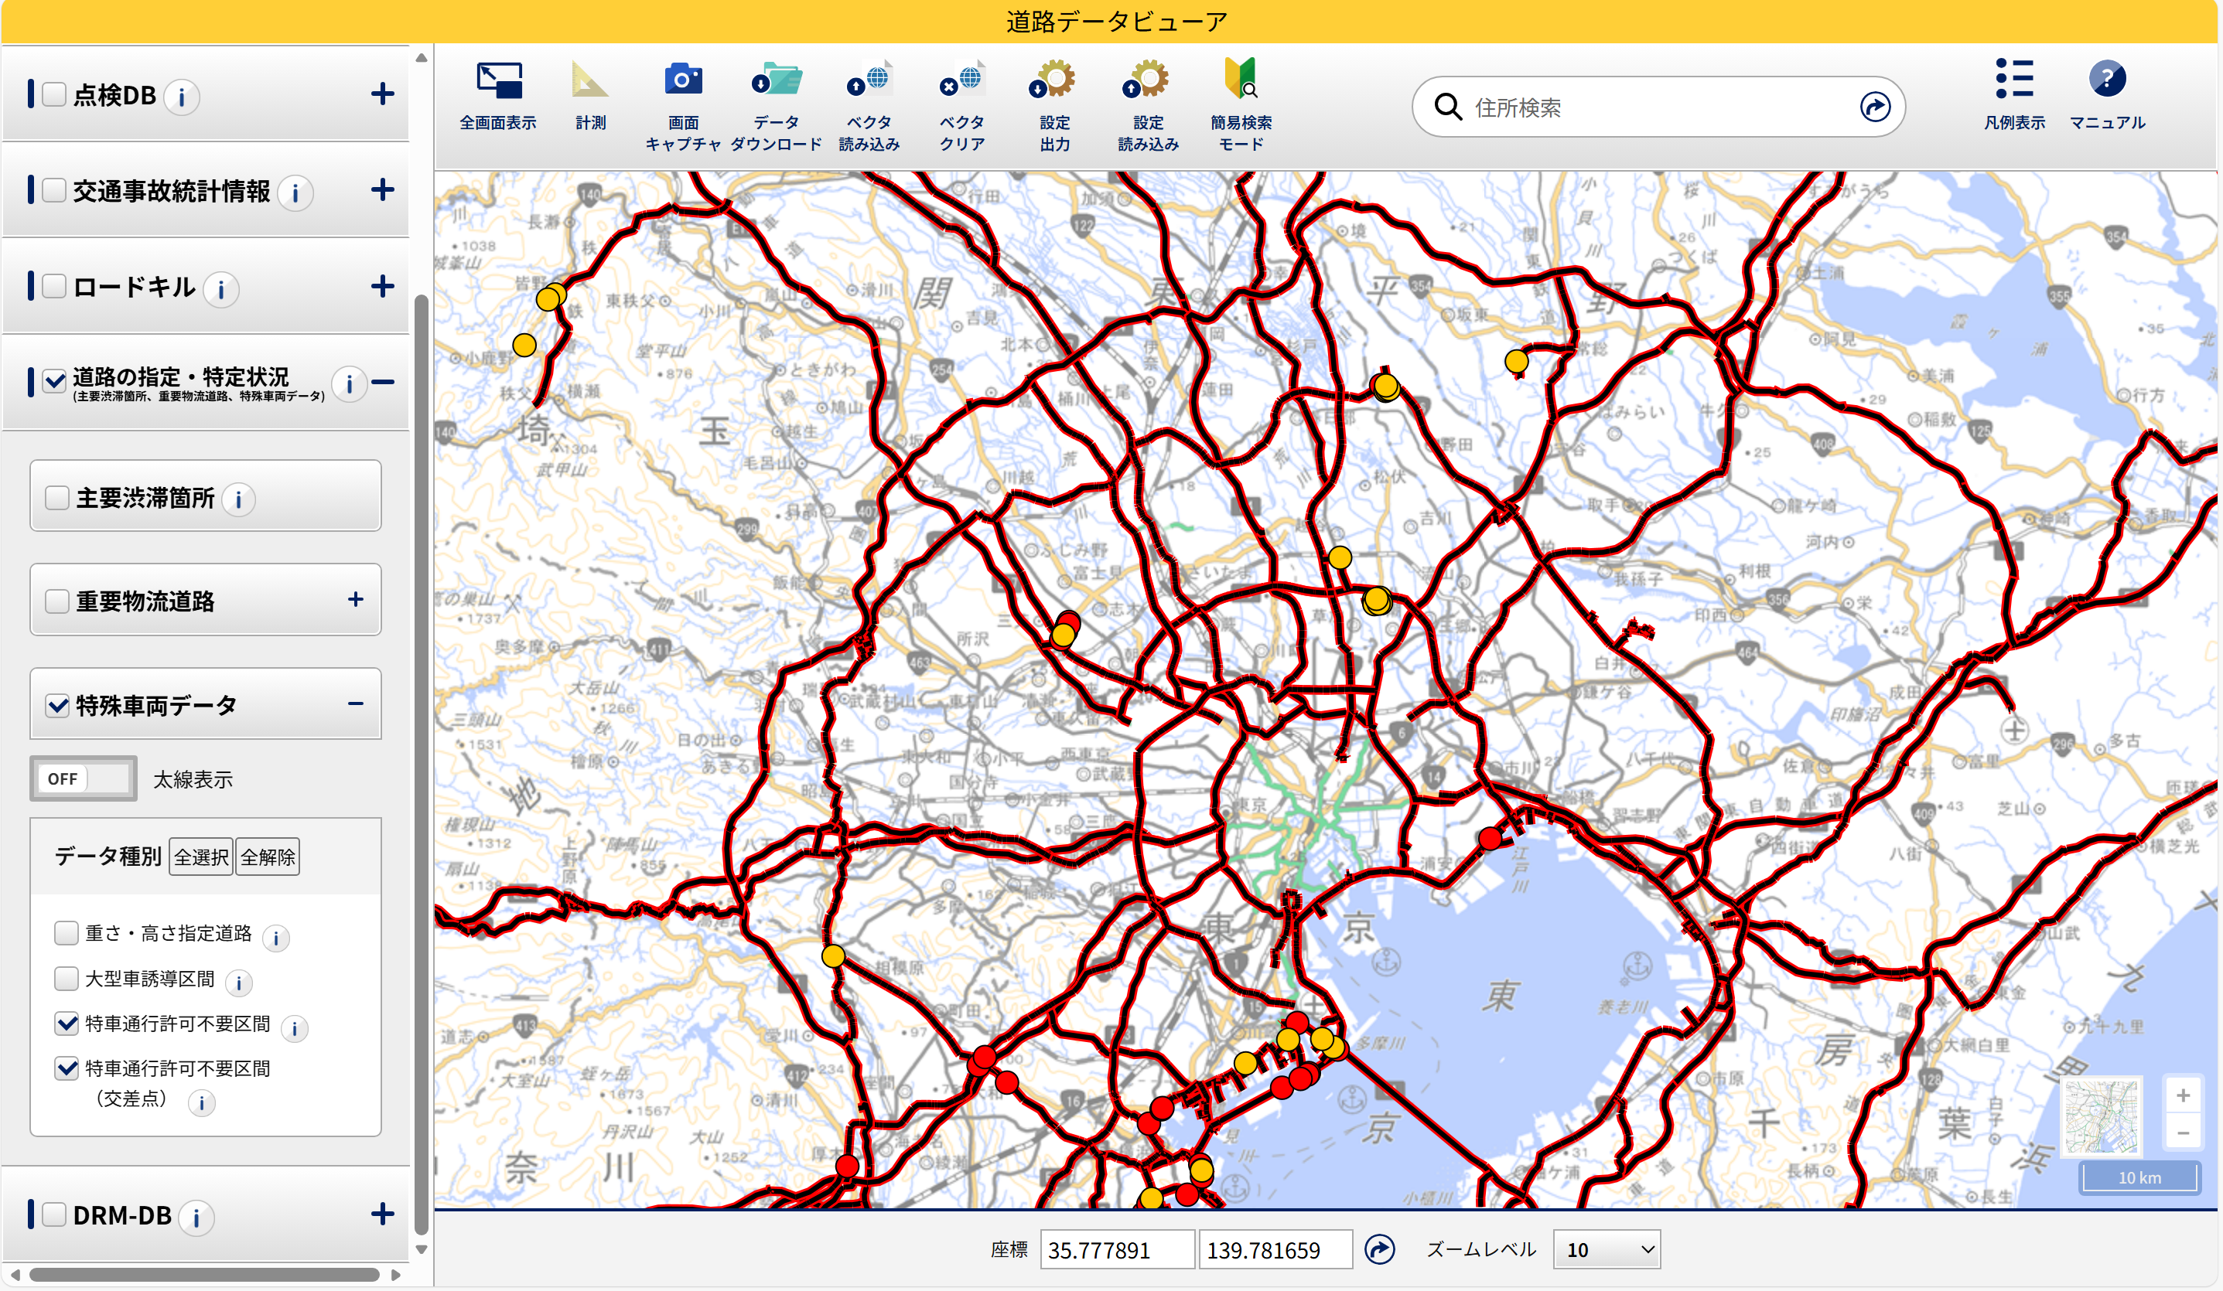Click the info icon beside ロードキル
This screenshot has width=2223, height=1291.
pos(220,288)
